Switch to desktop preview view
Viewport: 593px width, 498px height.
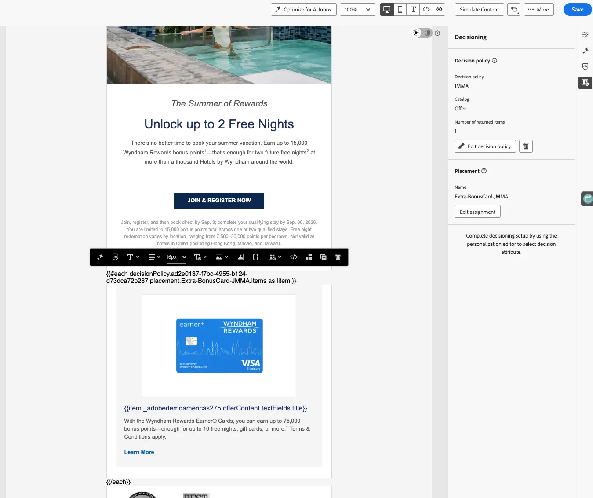(x=387, y=10)
